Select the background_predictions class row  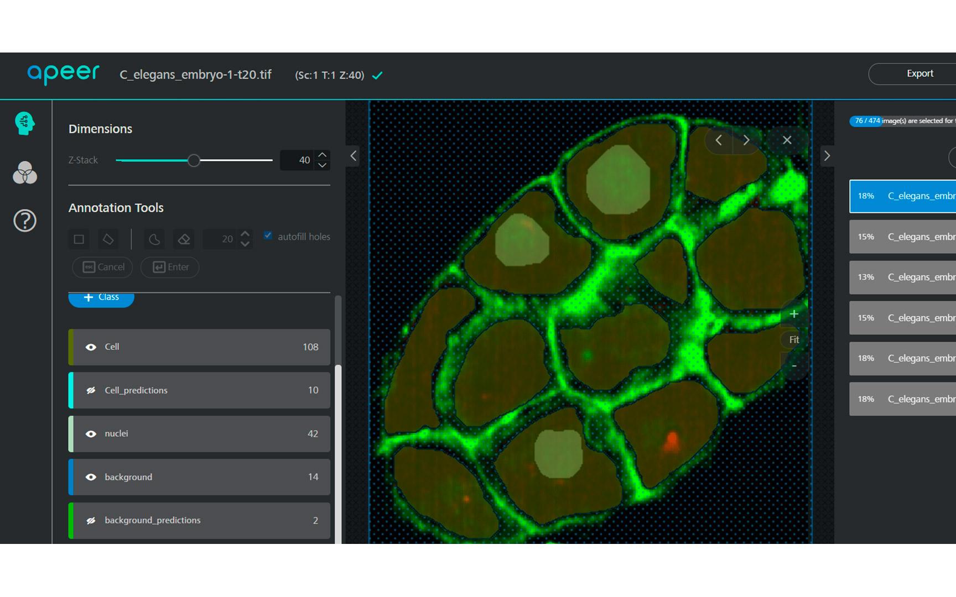[x=199, y=520]
